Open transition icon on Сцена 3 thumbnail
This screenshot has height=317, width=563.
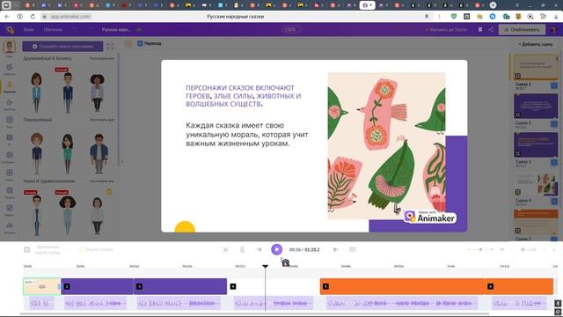point(518,153)
